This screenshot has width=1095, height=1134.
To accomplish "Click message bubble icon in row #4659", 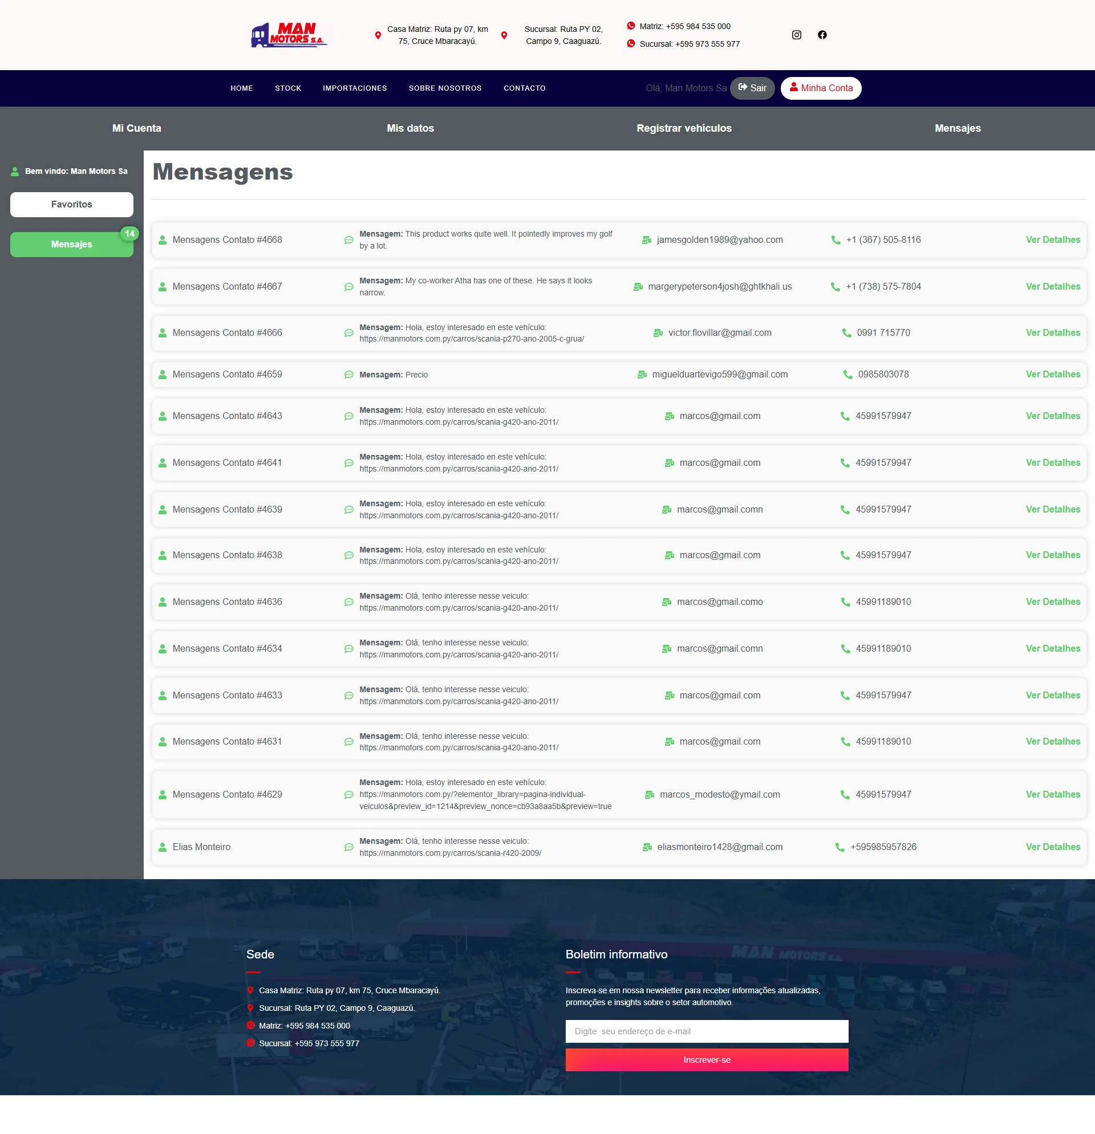I will tap(348, 375).
